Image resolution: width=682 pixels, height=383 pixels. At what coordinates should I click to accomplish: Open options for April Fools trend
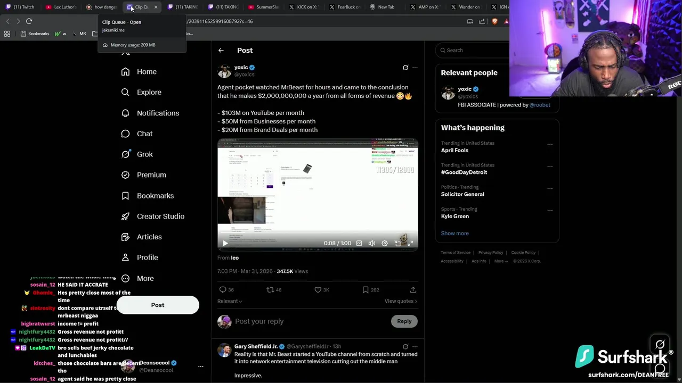(x=550, y=144)
